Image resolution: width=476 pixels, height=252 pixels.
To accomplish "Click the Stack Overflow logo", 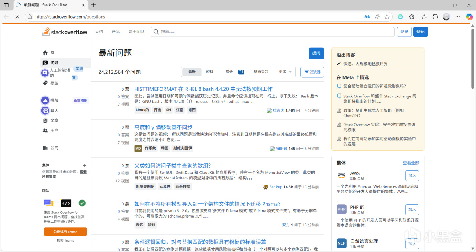I will pyautogui.click(x=65, y=32).
